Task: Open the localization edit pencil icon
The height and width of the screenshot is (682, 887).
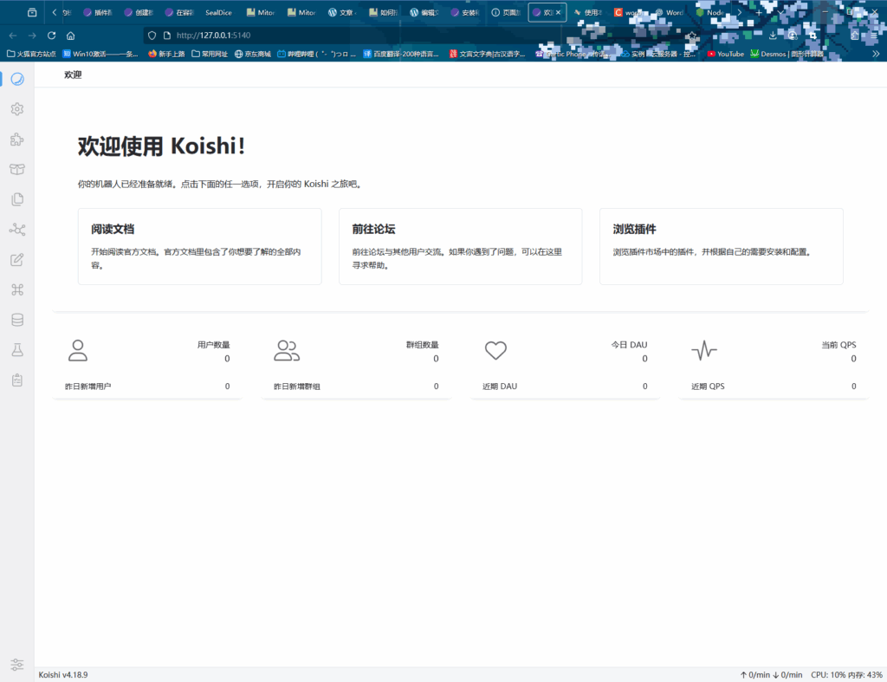Action: click(16, 260)
